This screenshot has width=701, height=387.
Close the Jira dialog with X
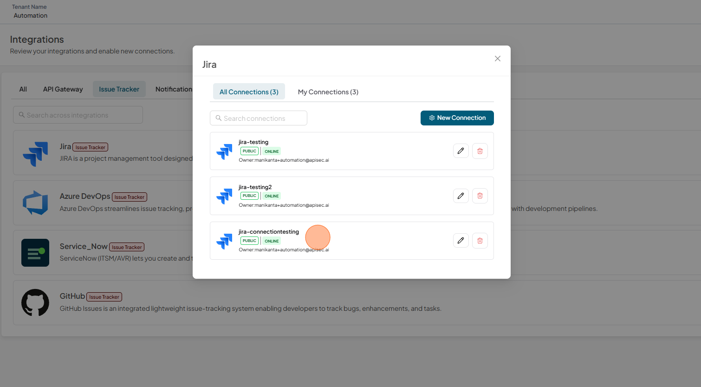[498, 59]
